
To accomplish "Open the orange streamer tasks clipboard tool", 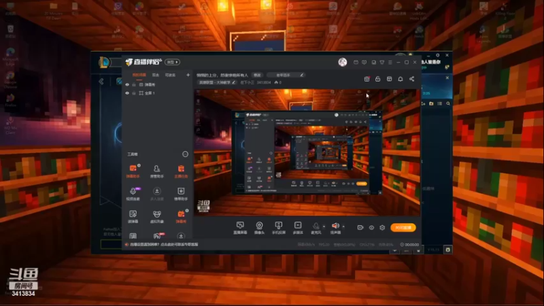I will pyautogui.click(x=181, y=171).
